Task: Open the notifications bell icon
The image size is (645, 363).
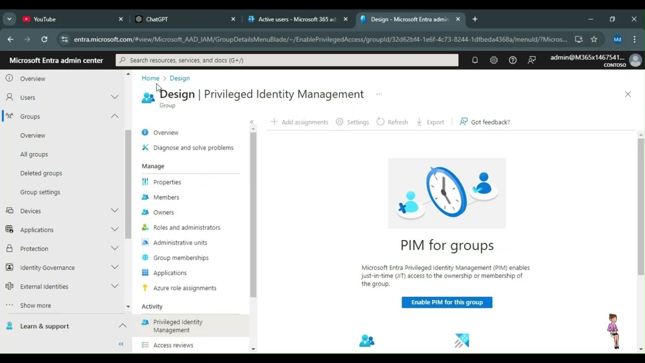Action: tap(475, 60)
